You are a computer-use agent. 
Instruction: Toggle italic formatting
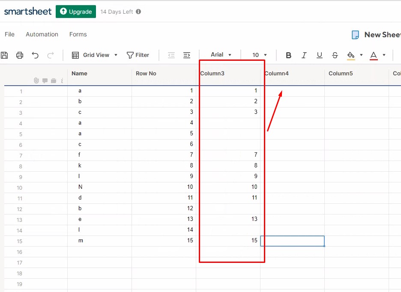(x=304, y=55)
